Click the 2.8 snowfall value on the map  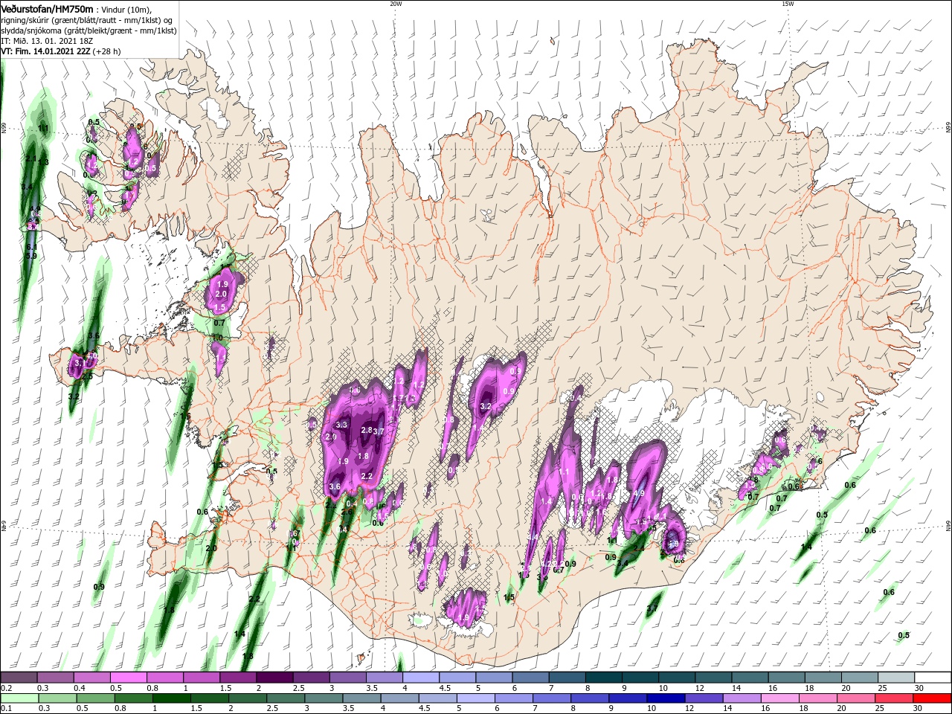tap(366, 430)
